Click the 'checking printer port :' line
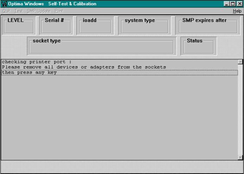244x174 pixels. (x=119, y=62)
